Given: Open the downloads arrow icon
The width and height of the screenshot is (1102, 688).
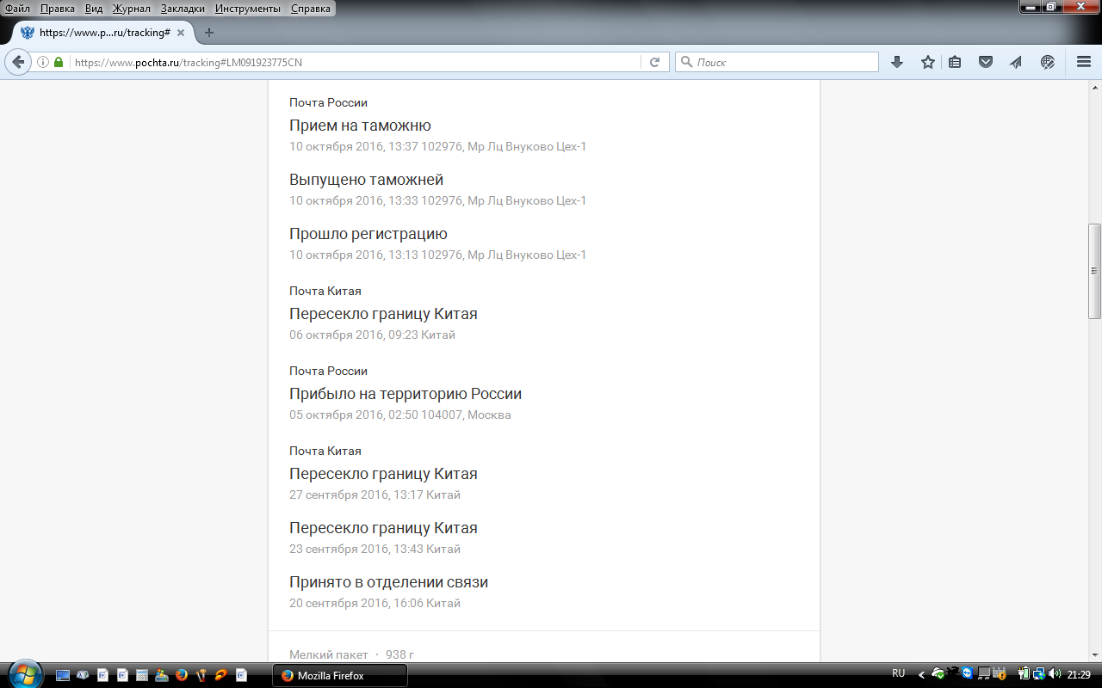Looking at the screenshot, I should pyautogui.click(x=896, y=62).
